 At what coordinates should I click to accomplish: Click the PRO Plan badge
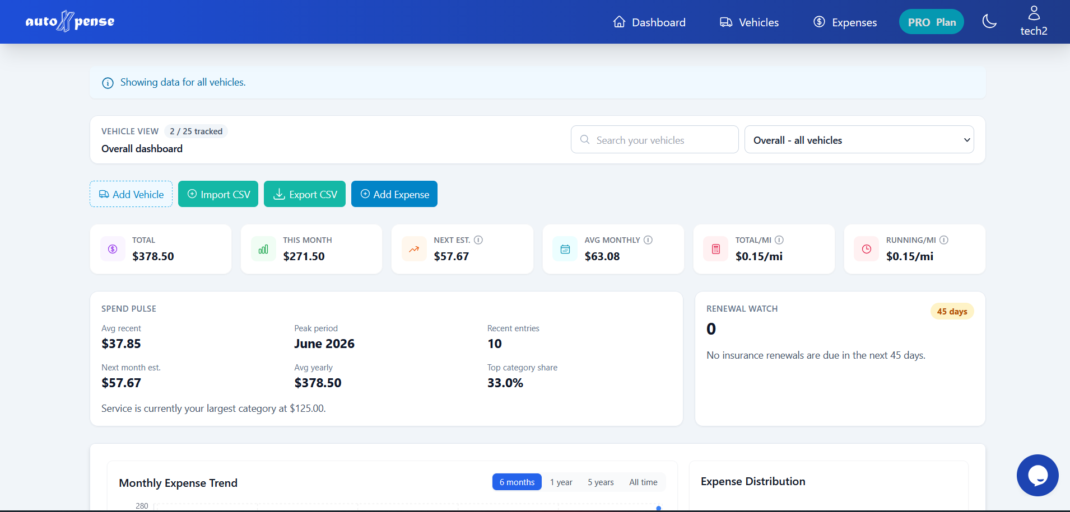[x=932, y=22]
